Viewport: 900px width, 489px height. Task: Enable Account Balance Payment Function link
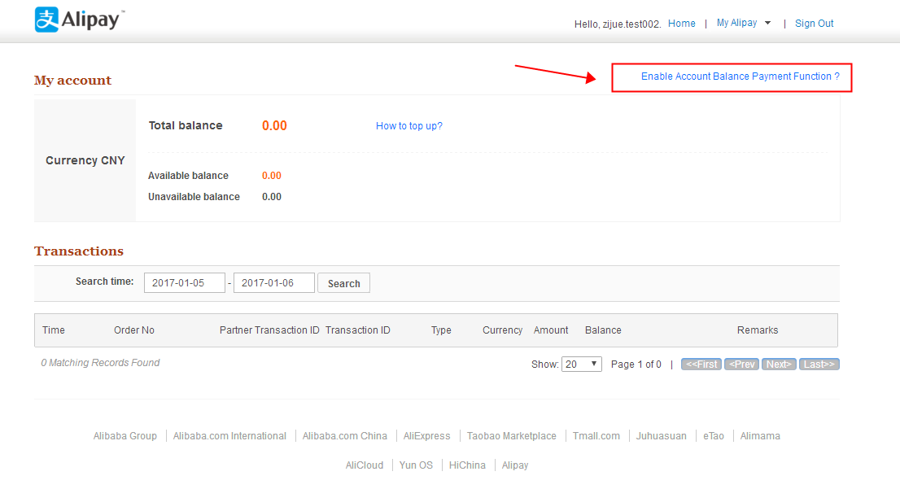(740, 76)
